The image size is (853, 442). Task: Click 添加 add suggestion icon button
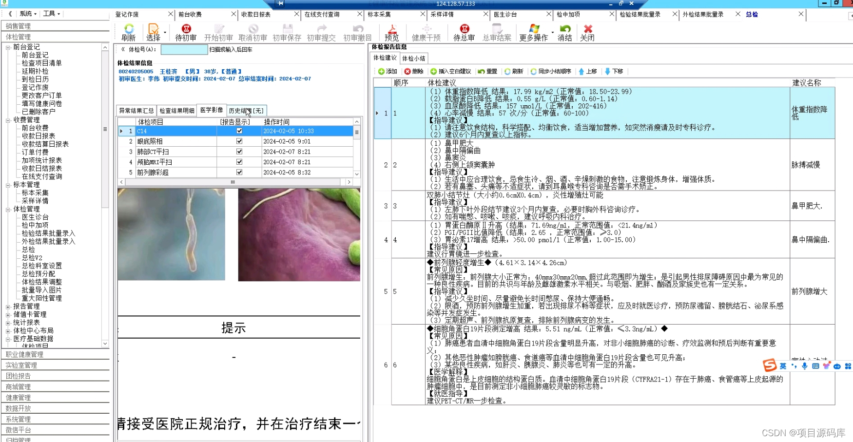[388, 72]
